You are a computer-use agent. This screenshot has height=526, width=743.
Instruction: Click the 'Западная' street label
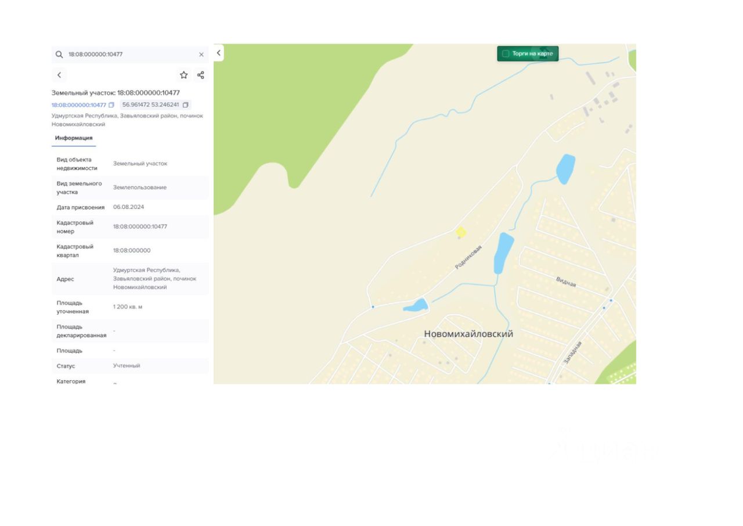click(573, 352)
